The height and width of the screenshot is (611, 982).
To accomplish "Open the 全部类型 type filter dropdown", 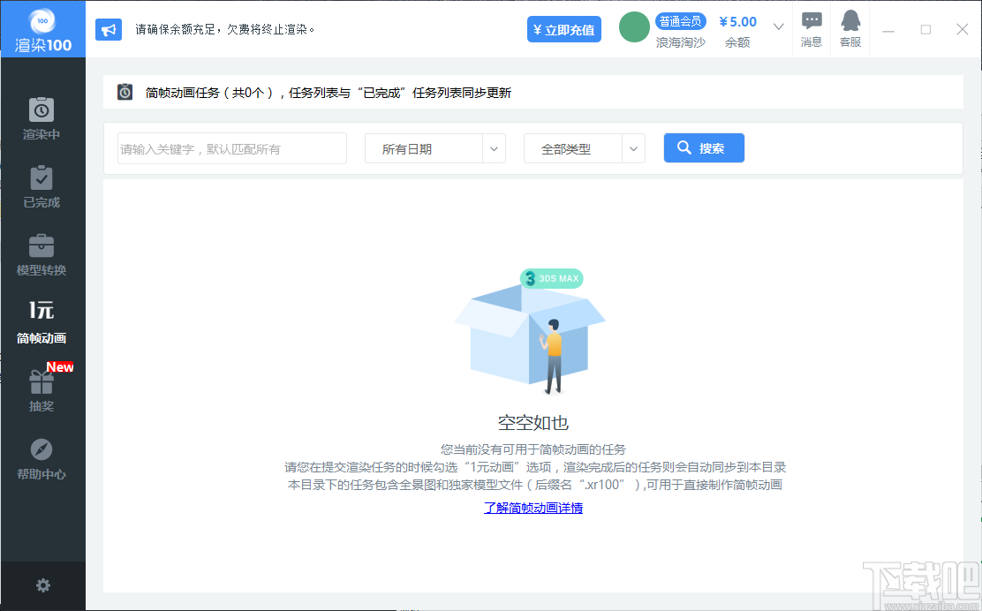I will click(x=584, y=148).
